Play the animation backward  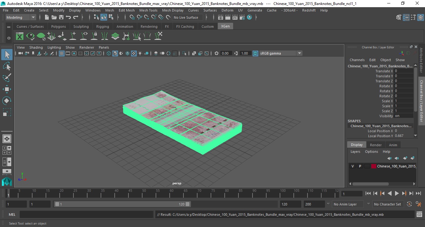click(389, 194)
